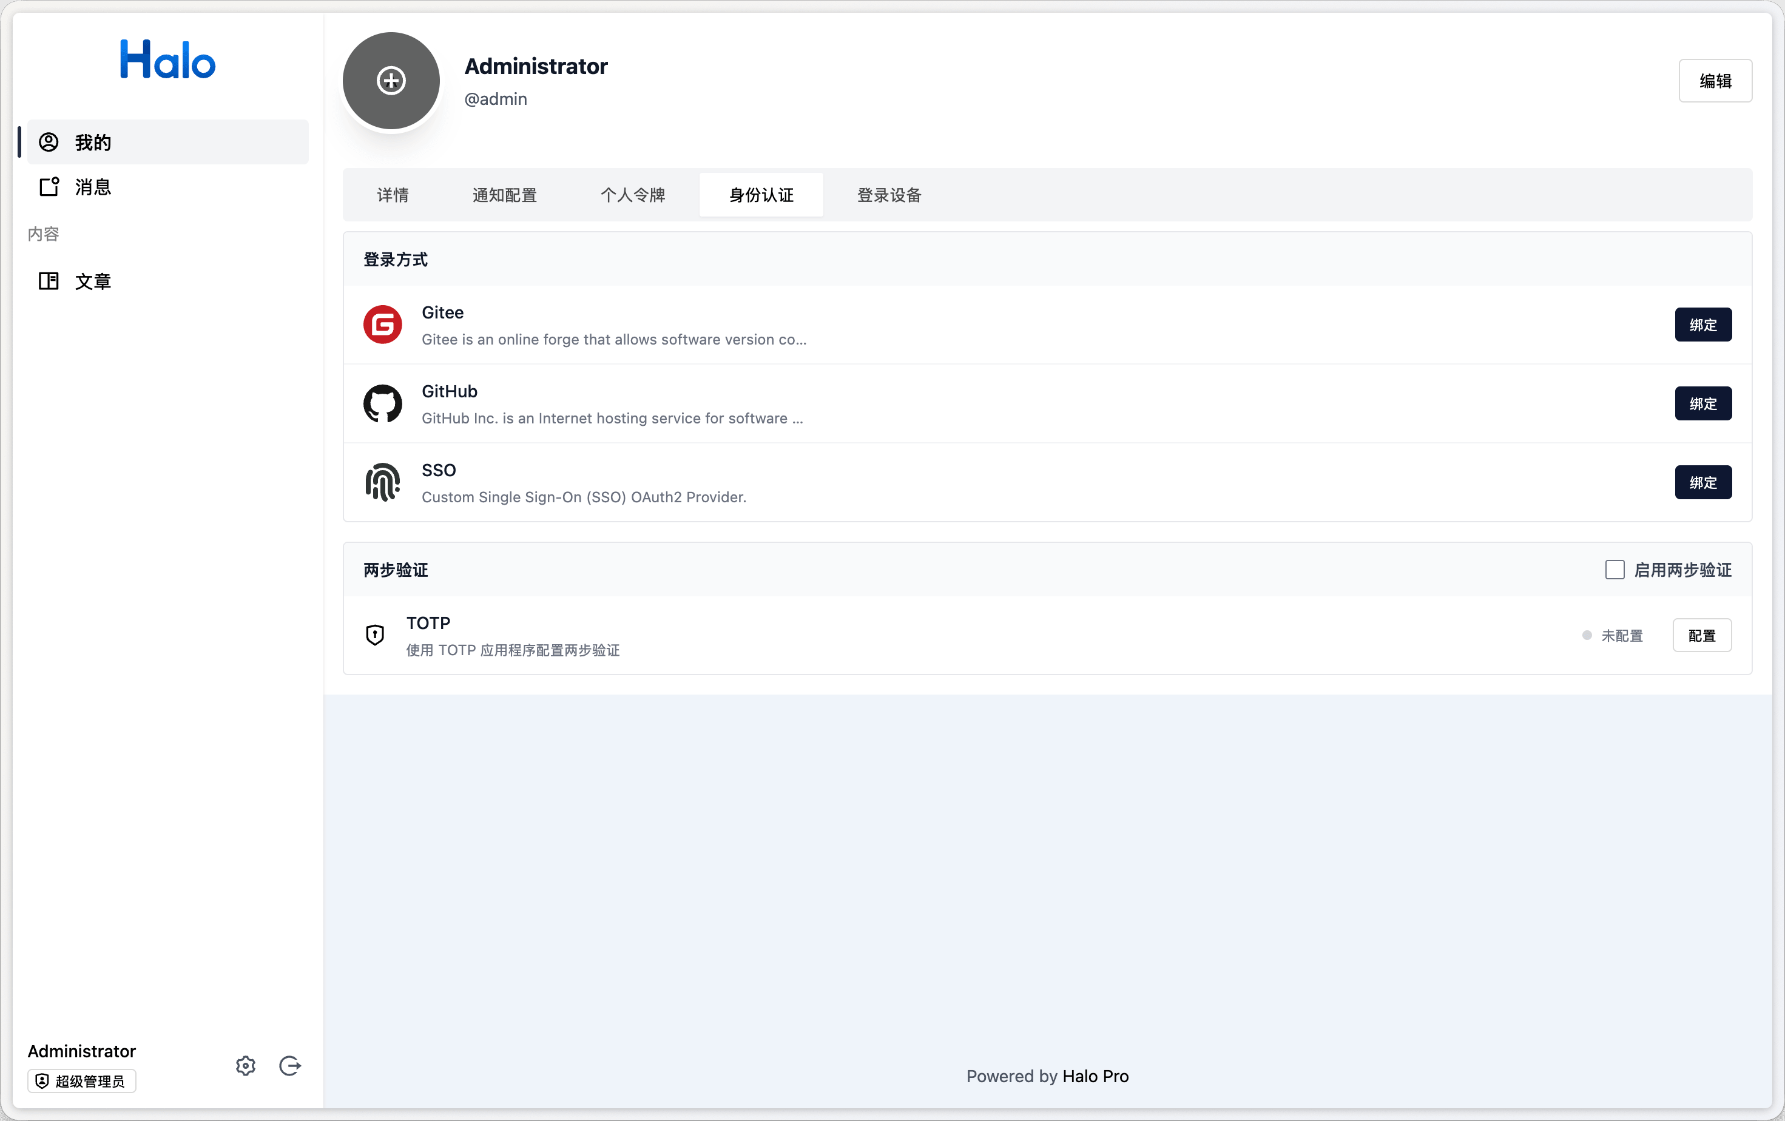
Task: Switch to the 个人令牌 tab
Action: [633, 195]
